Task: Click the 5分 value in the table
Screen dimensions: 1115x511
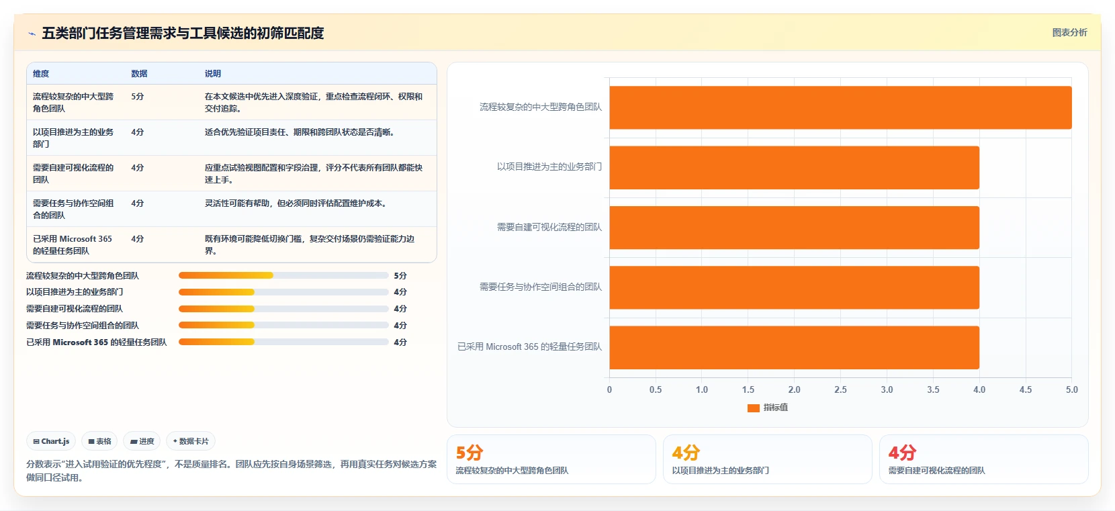Action: (x=138, y=97)
